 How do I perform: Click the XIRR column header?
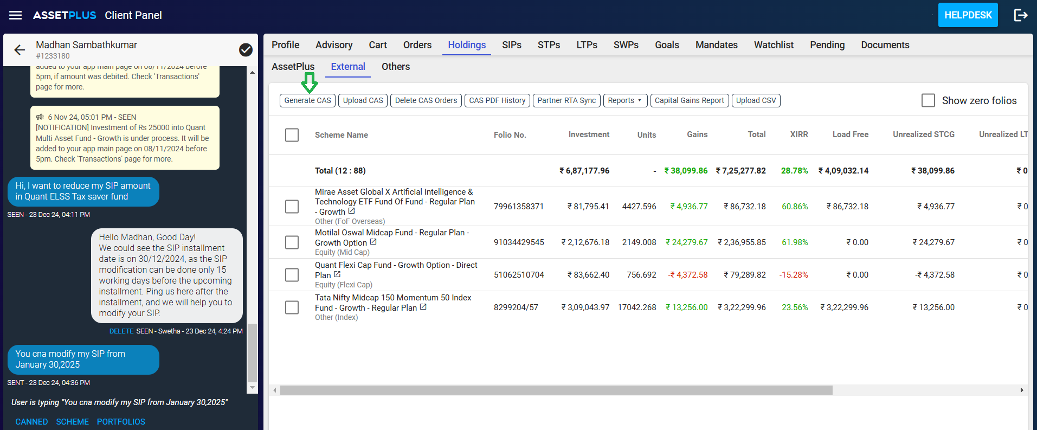799,134
